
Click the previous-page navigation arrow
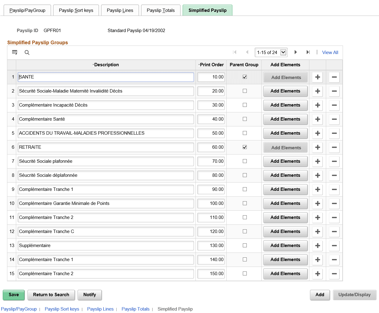247,52
